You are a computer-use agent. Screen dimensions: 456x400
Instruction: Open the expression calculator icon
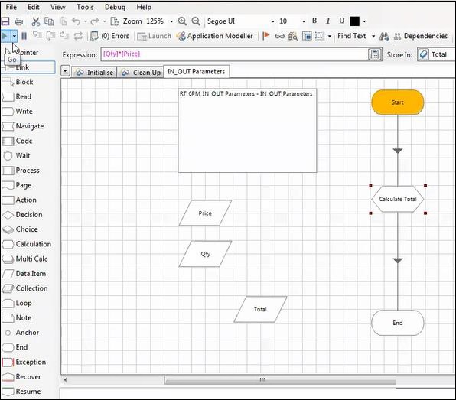[375, 54]
